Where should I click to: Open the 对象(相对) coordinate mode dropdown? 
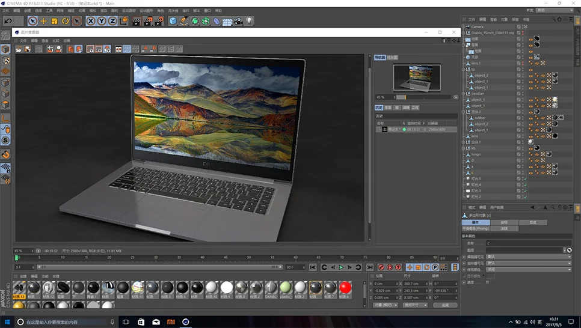point(384,305)
